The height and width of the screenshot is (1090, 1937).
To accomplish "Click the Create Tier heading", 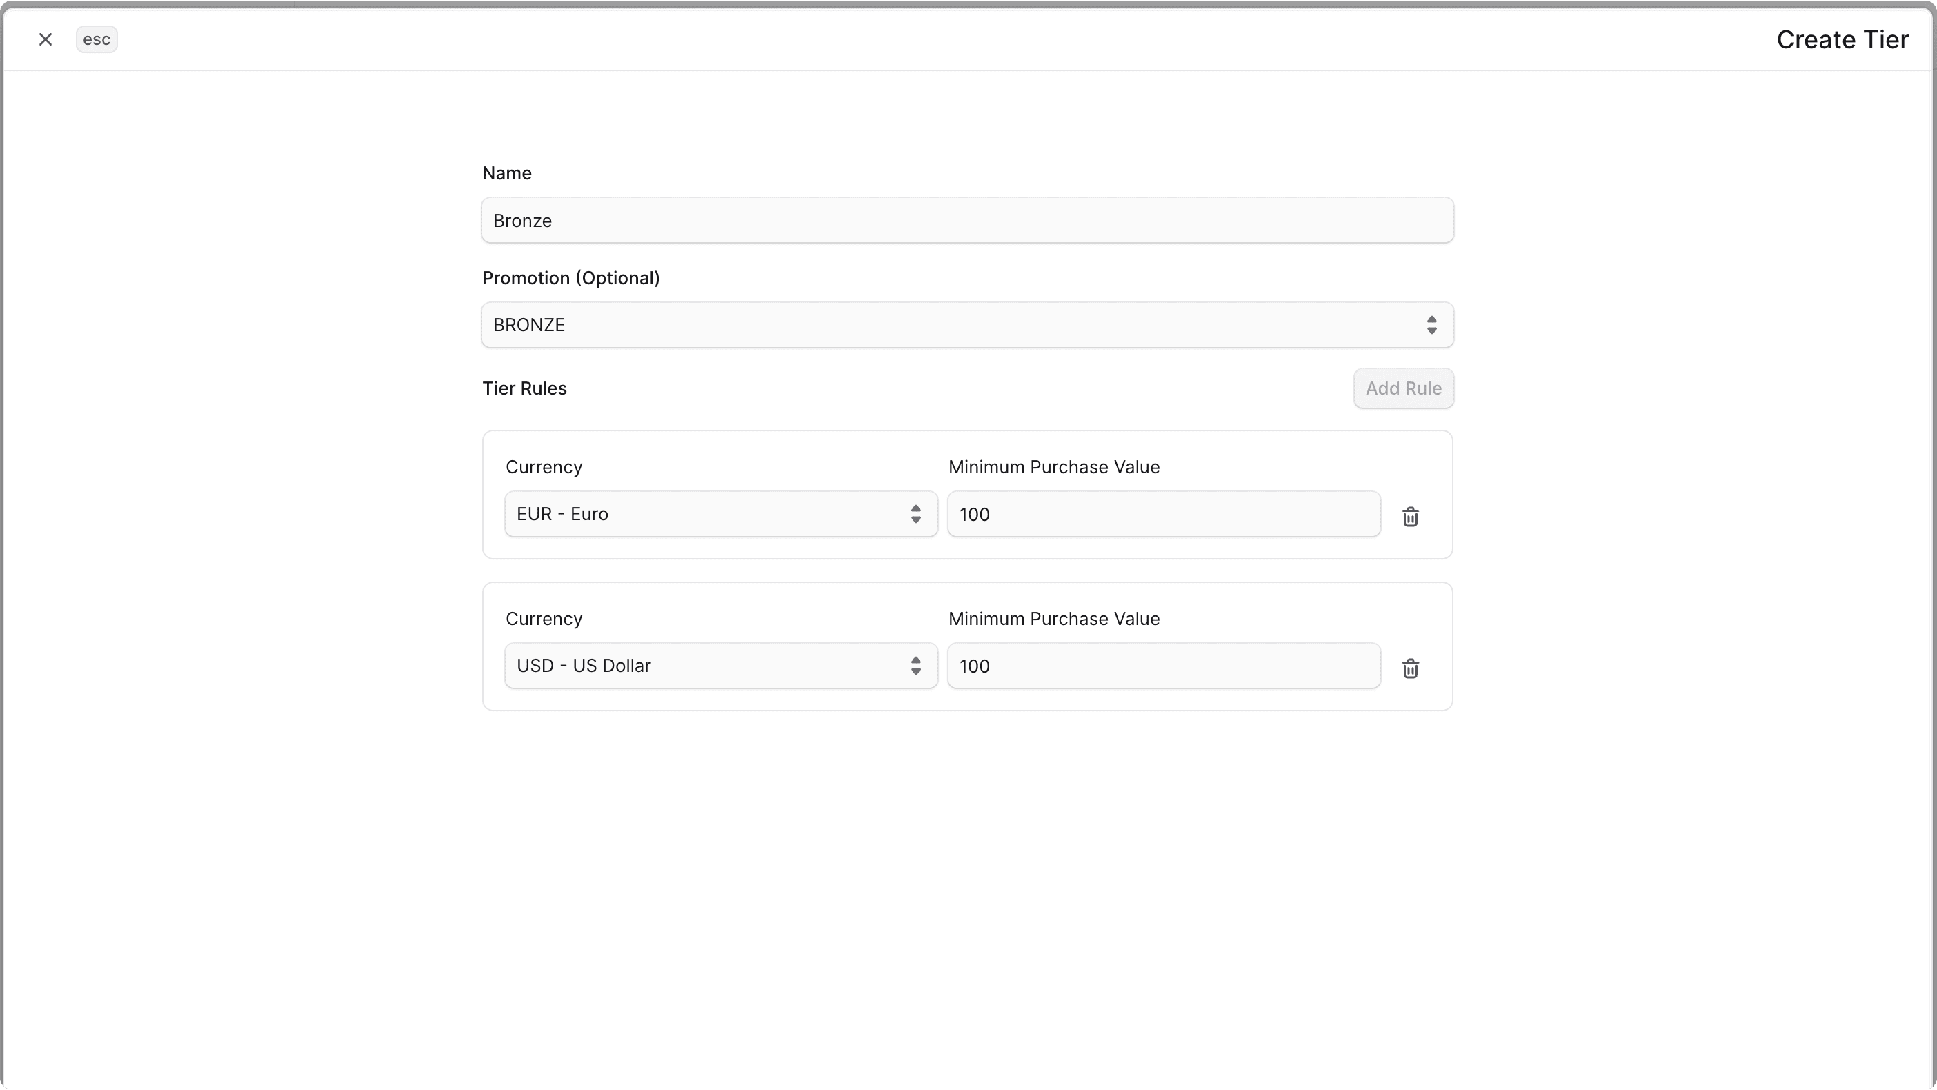I will 1842,39.
